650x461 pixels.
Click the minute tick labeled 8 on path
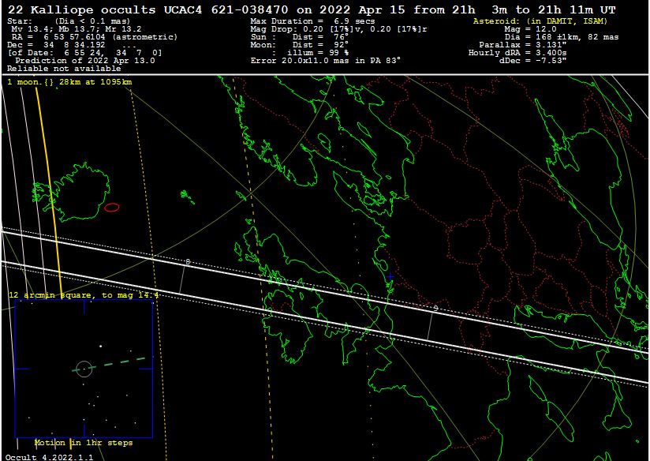click(x=187, y=261)
